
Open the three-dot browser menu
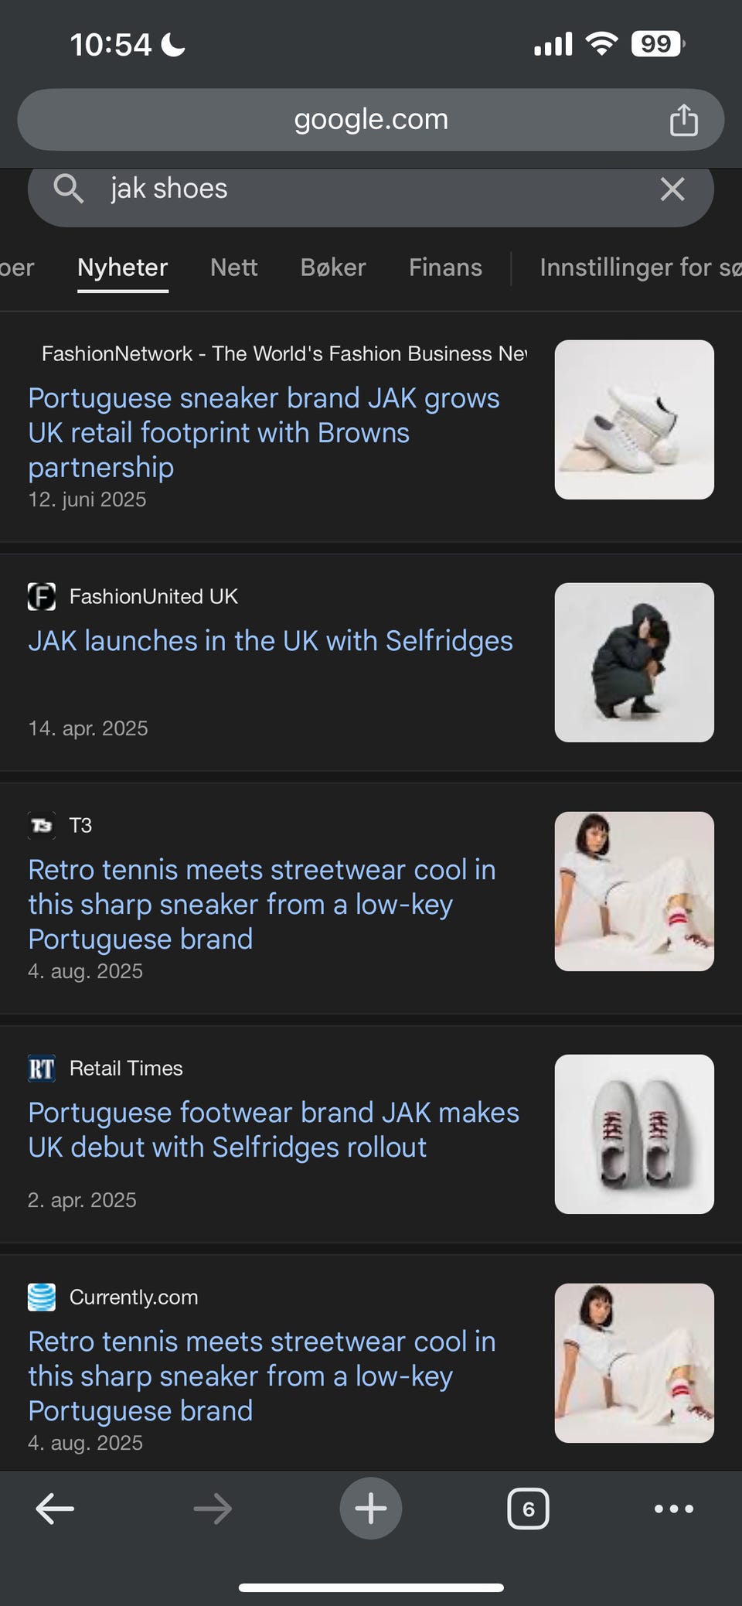[673, 1509]
